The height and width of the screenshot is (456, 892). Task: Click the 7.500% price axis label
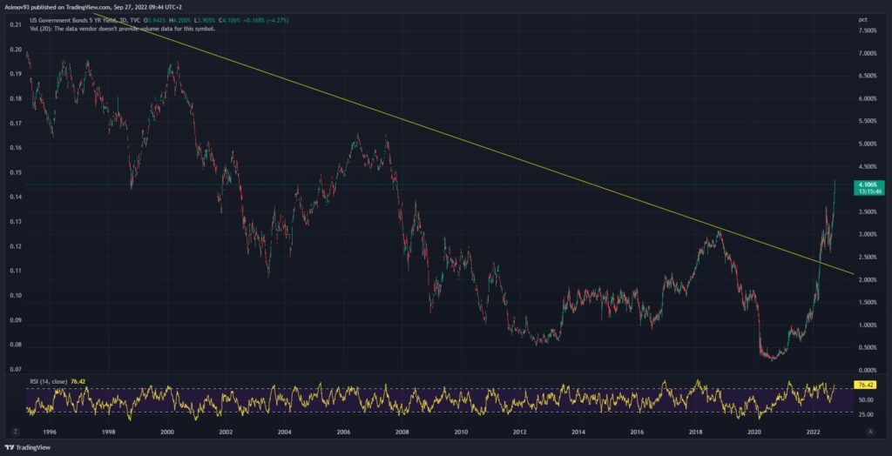(x=868, y=30)
